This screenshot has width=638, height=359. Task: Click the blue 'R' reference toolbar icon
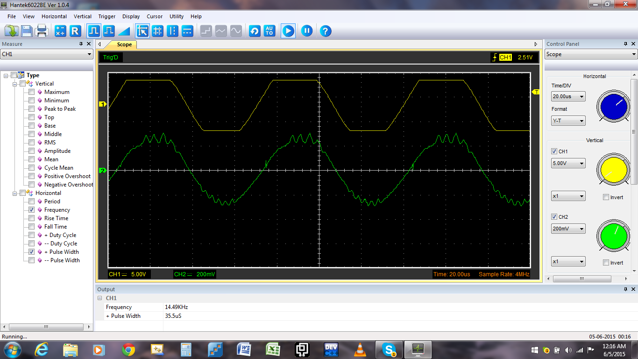75,31
